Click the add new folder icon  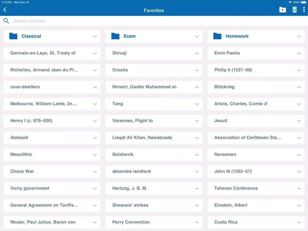[283, 10]
